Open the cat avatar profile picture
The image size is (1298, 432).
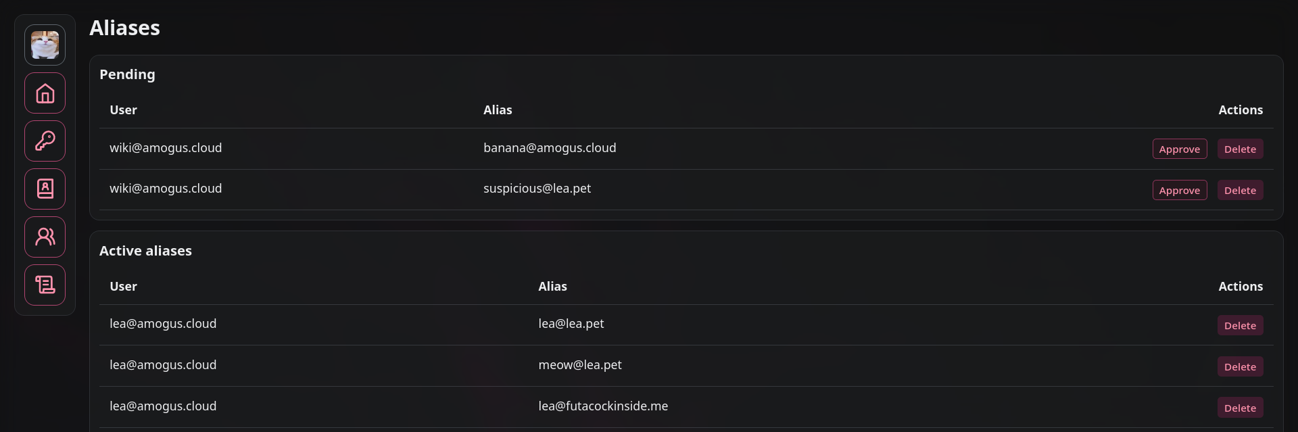pyautogui.click(x=45, y=45)
